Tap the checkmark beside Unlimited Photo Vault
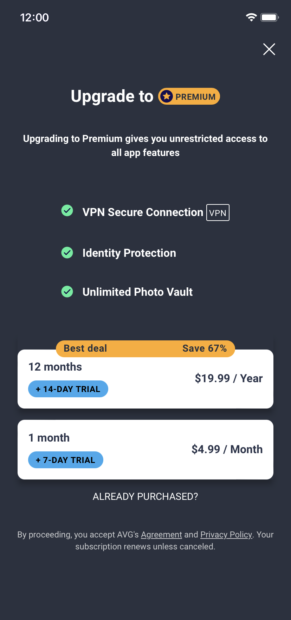This screenshot has height=620, width=291. 67,292
